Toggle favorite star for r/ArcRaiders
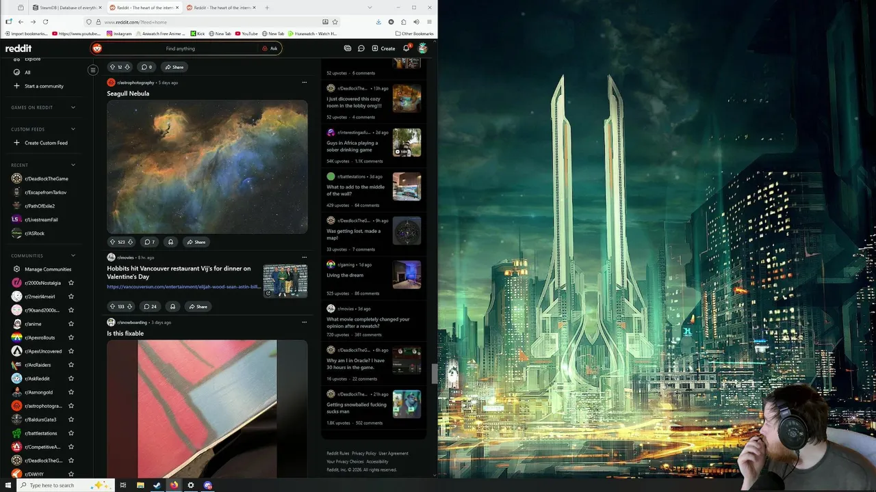876x492 pixels. (70, 365)
